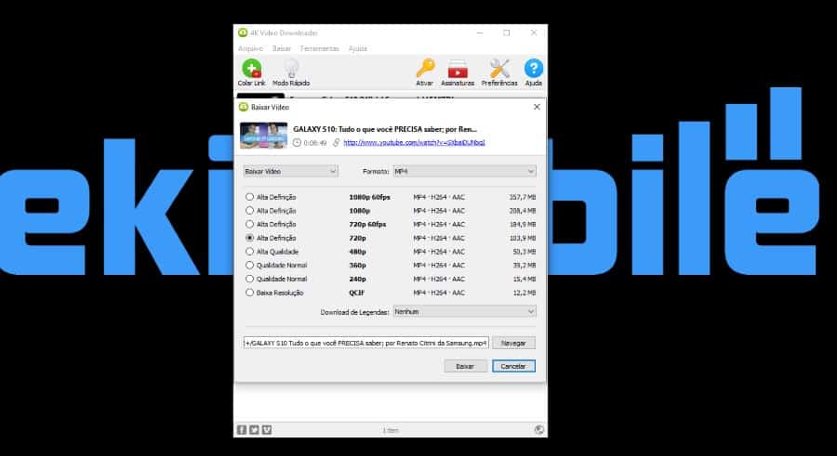Screen dimensions: 837x456
Task: Click the Vimeo icon in status bar
Action: coord(267,430)
